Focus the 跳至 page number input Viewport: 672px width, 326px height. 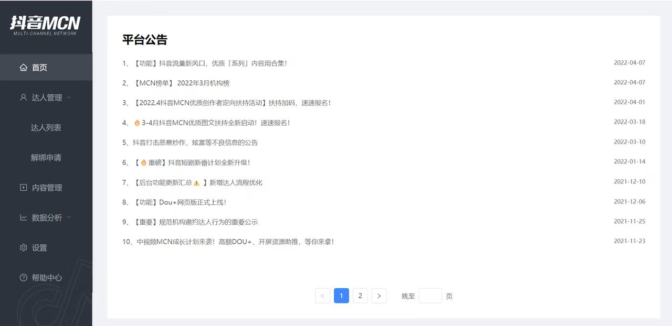coord(430,296)
